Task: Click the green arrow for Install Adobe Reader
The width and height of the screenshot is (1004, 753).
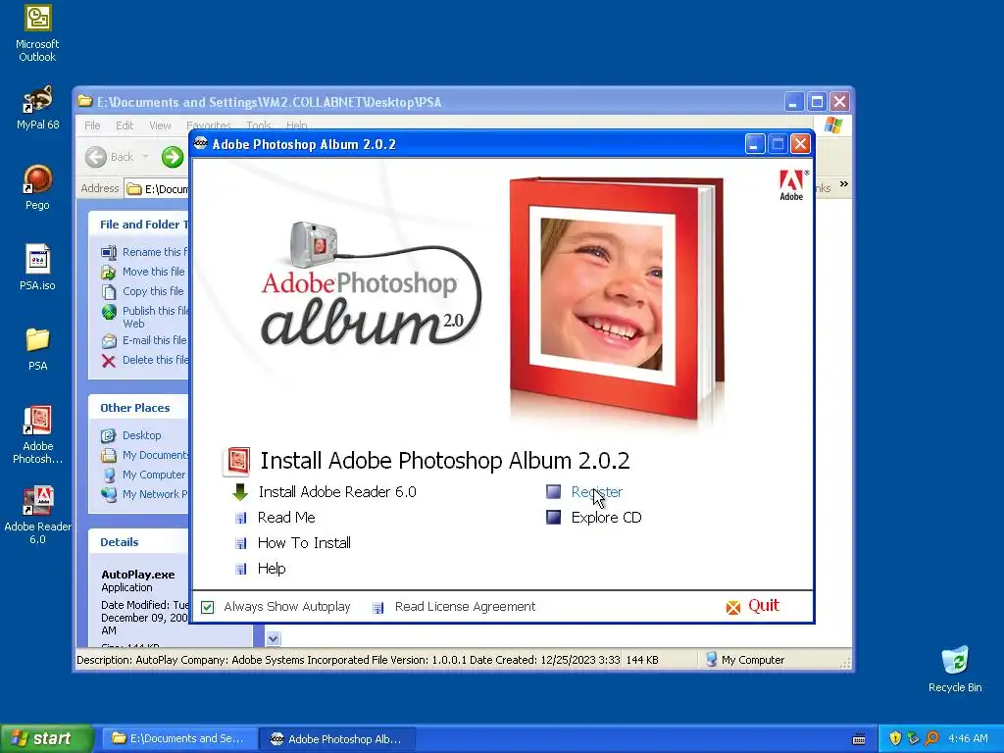Action: point(240,492)
